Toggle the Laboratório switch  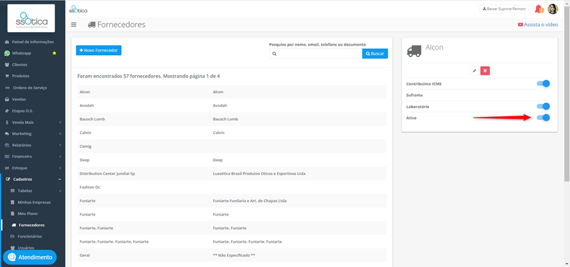point(544,107)
